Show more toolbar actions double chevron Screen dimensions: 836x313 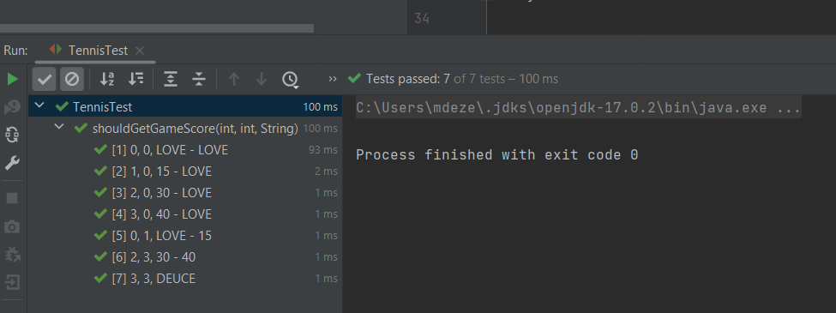(333, 79)
